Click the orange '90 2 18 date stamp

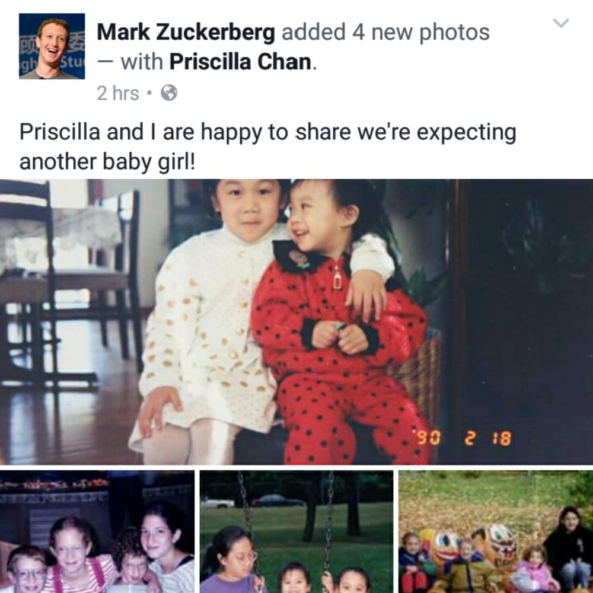click(x=464, y=439)
